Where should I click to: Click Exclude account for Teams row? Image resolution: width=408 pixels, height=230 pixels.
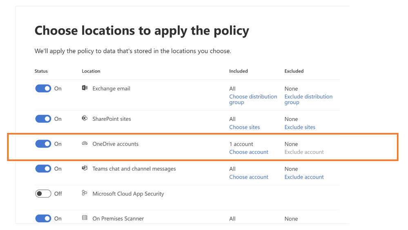[x=304, y=177]
